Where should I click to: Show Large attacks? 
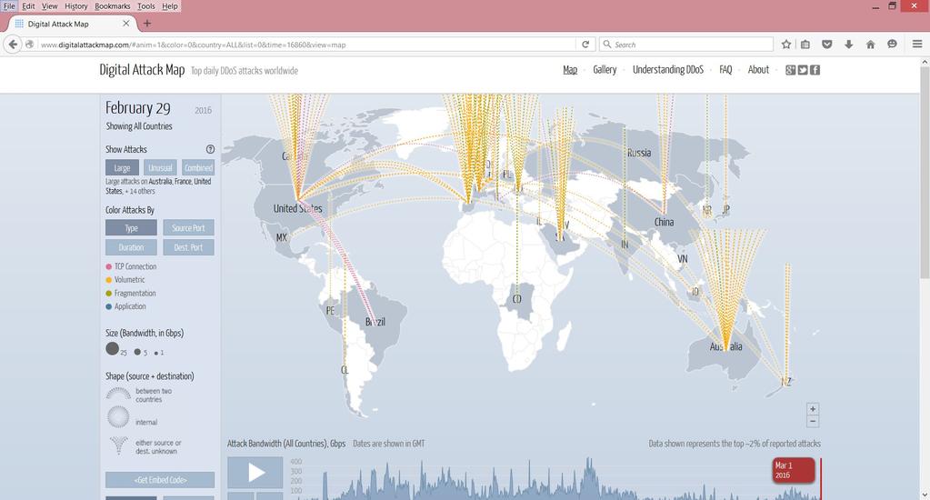(122, 168)
